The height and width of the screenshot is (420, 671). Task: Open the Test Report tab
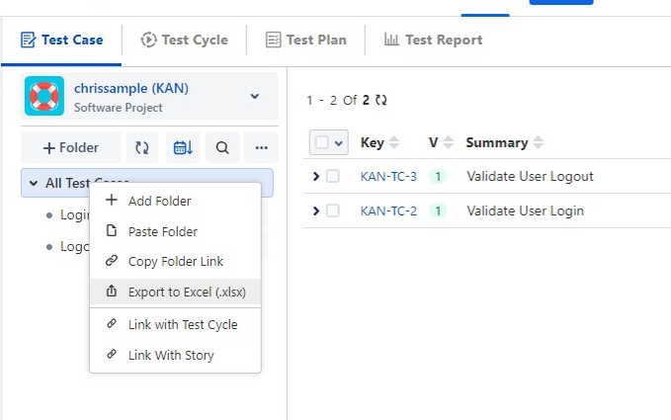(433, 41)
